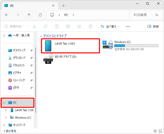Expand the OneDrive 個人用 tree node
The height and width of the screenshot is (134, 164).
click(x=4, y=35)
